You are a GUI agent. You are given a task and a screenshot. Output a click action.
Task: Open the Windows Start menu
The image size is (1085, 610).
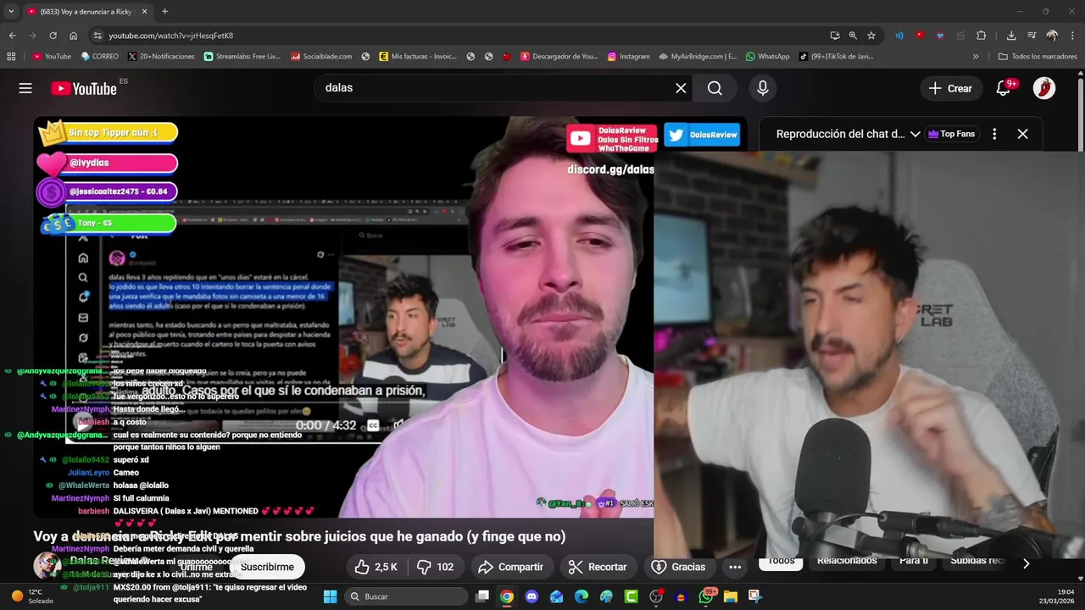330,596
